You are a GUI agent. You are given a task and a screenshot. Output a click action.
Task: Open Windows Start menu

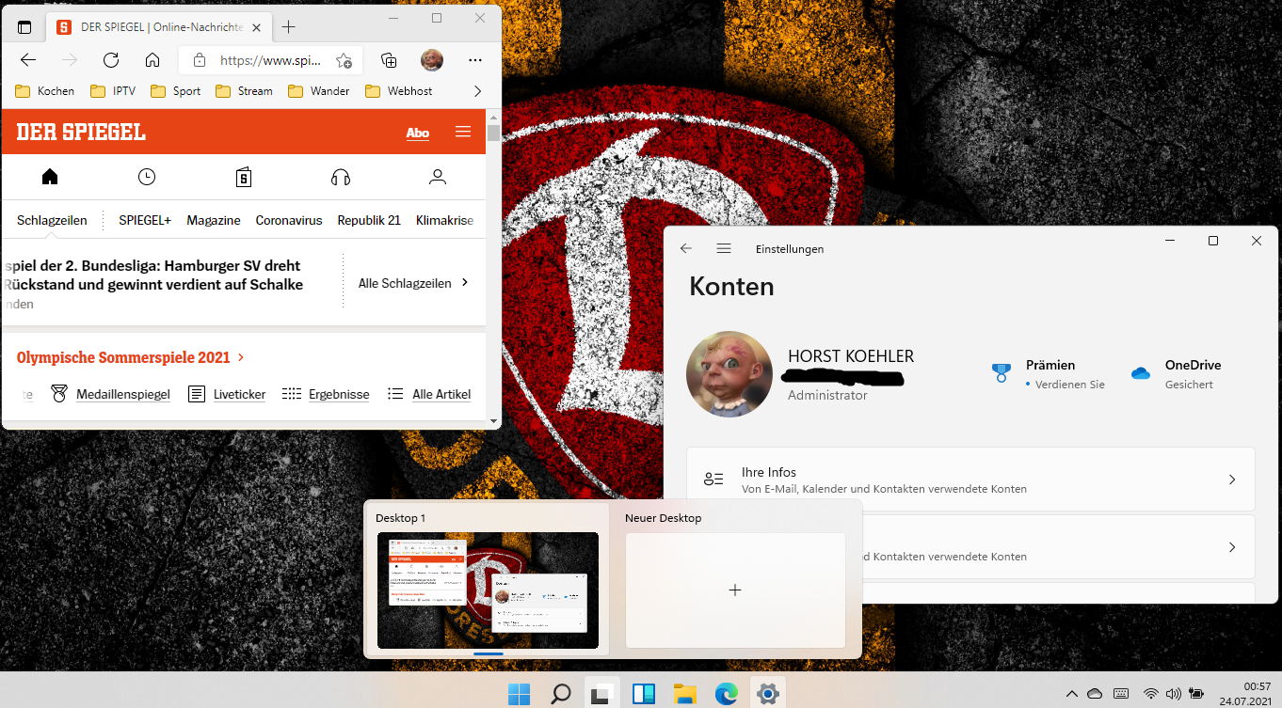click(x=519, y=694)
